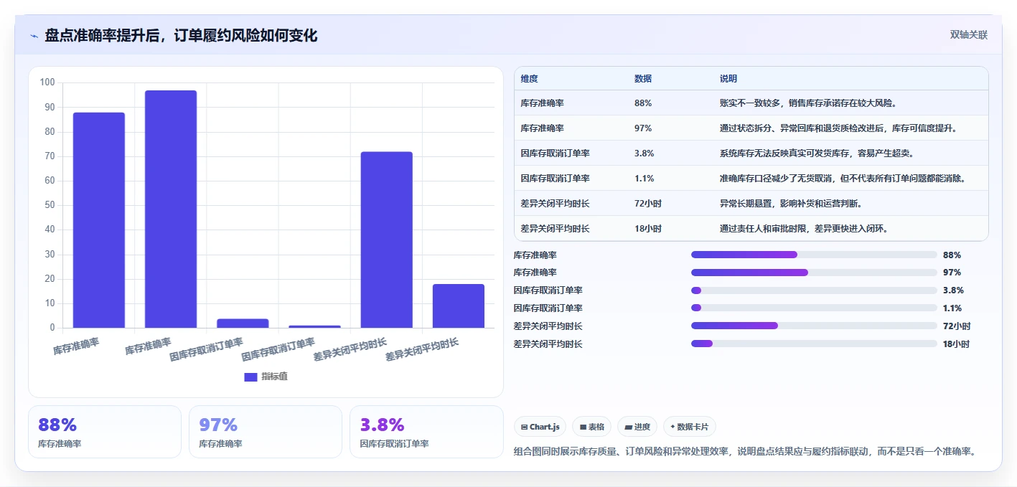Screen dimensions: 1017x487
Task: Click the 进度 chip icon
Action: (629, 427)
